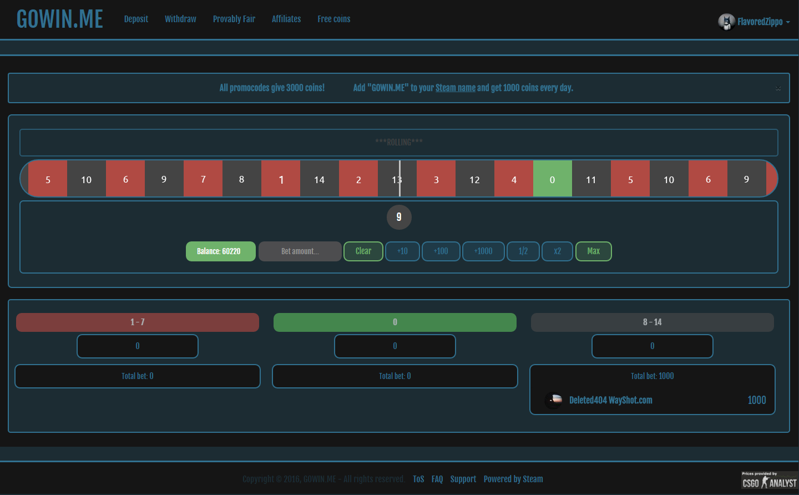Open the Affiliates page
The image size is (799, 495).
pos(286,19)
